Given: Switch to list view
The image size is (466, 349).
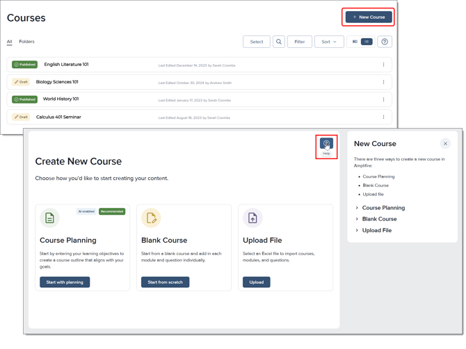Looking at the screenshot, I should 367,42.
